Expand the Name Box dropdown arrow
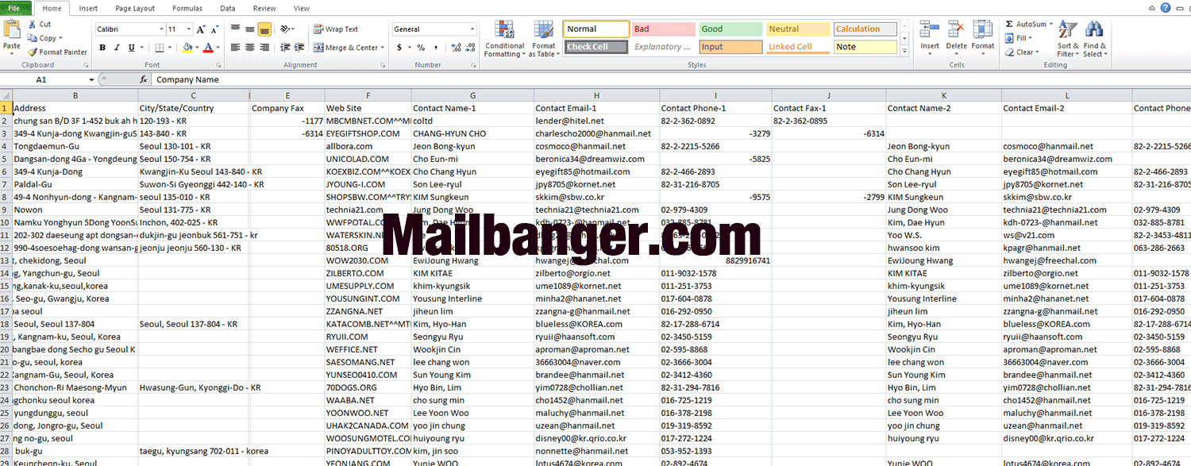Viewport: 1191px width, 466px height. 92,80
